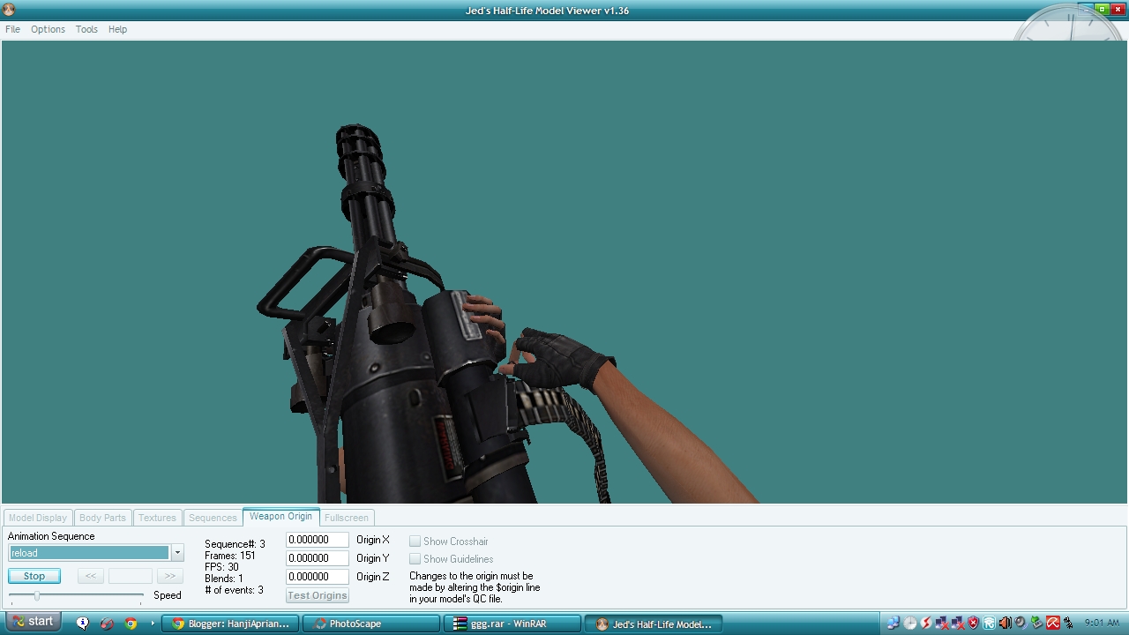Open the Options menu
1129x635 pixels.
[48, 29]
